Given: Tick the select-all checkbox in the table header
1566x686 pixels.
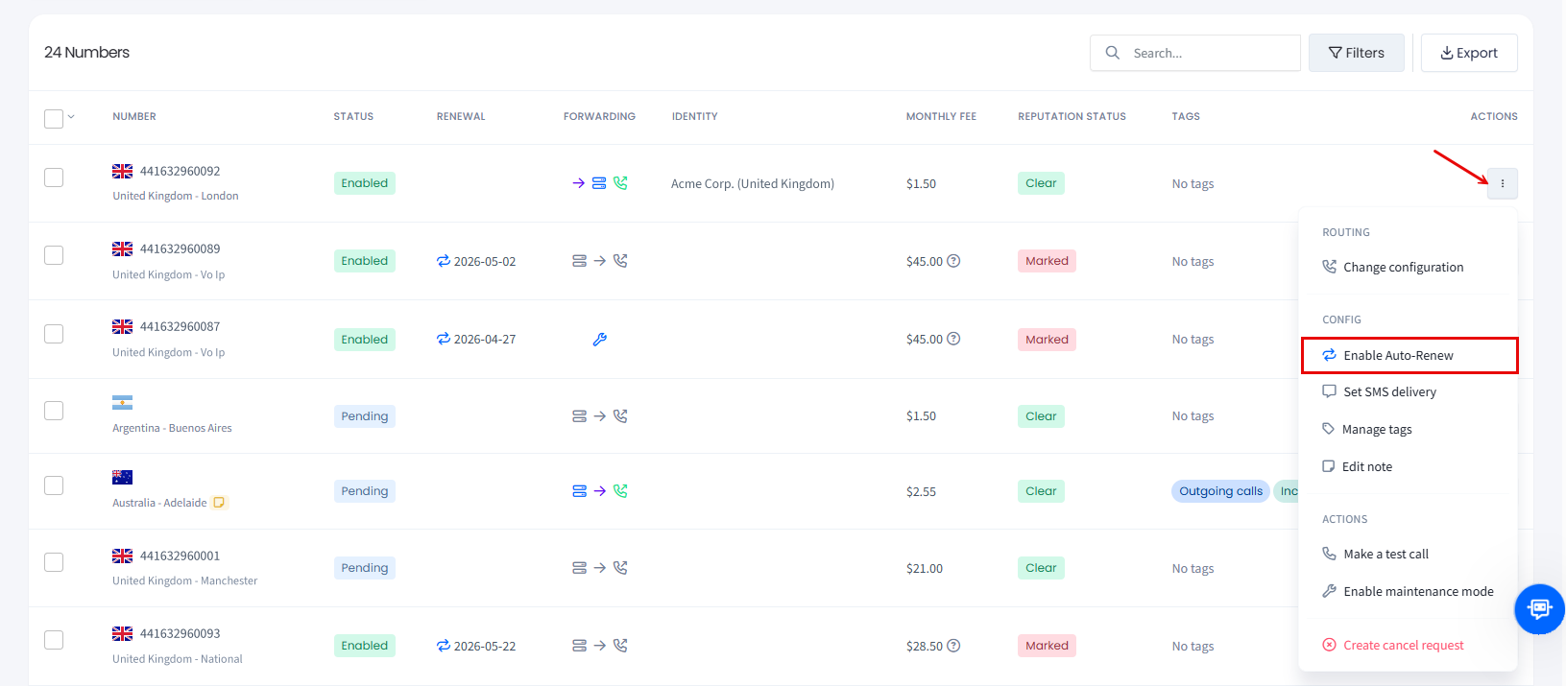Looking at the screenshot, I should (x=54, y=118).
